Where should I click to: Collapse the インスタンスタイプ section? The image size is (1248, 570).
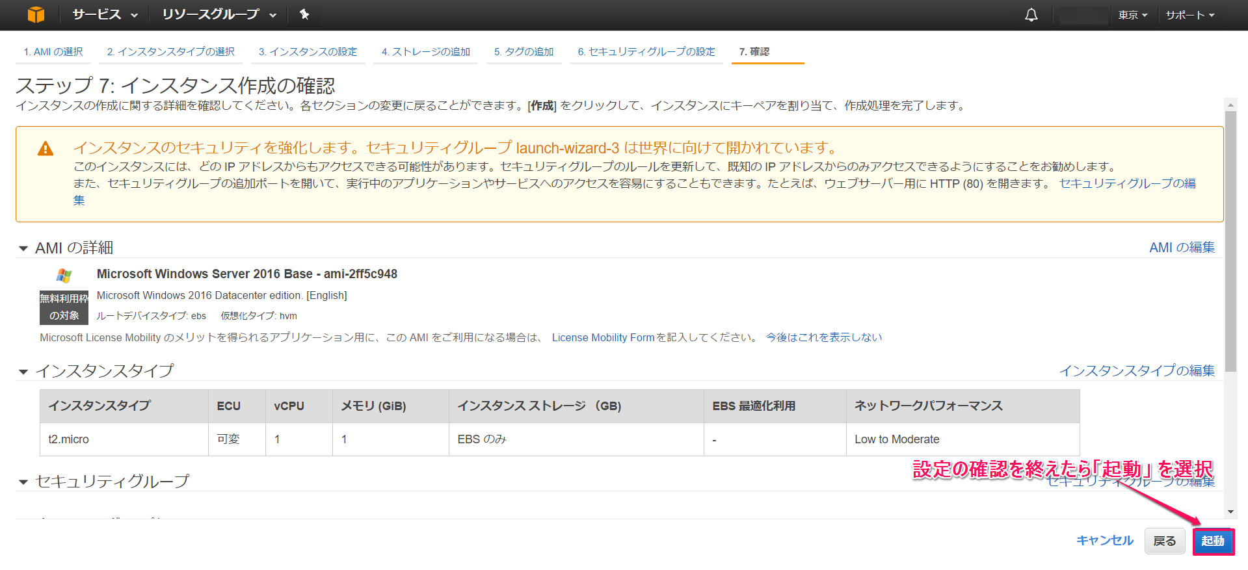click(x=23, y=372)
